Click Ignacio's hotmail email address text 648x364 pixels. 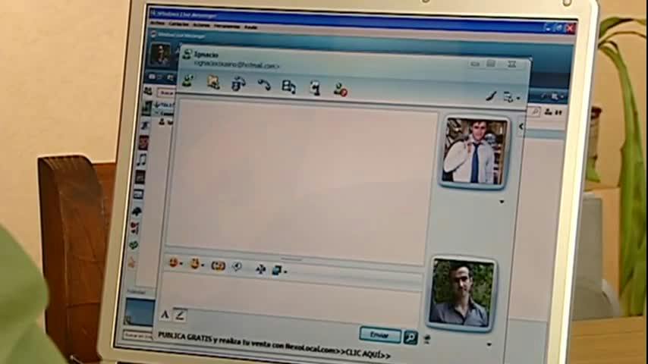(x=237, y=64)
